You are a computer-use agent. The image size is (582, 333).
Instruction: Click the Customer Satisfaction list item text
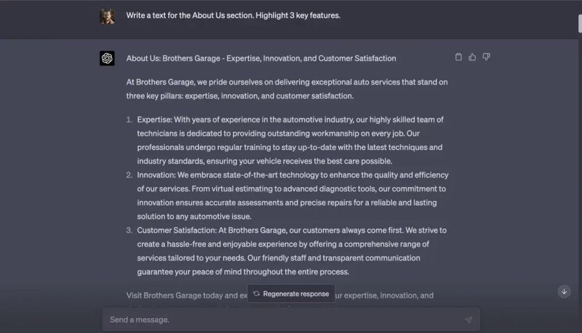click(x=292, y=251)
